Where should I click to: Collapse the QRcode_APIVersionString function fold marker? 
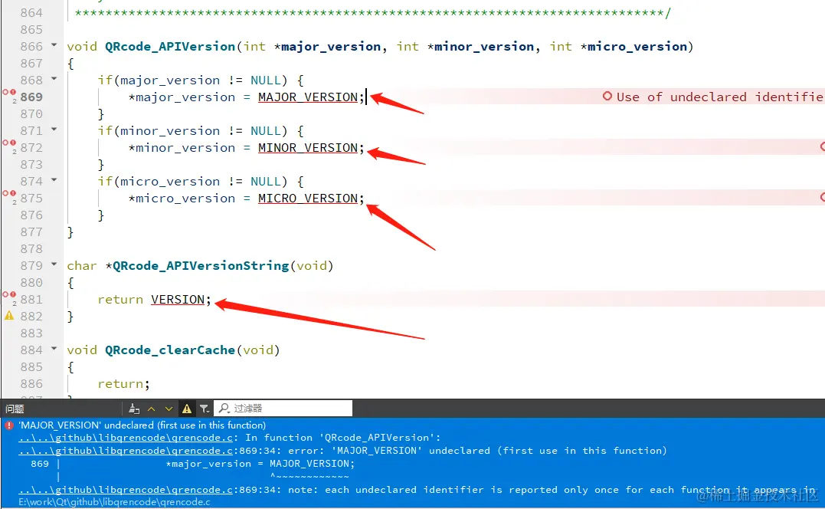52,265
